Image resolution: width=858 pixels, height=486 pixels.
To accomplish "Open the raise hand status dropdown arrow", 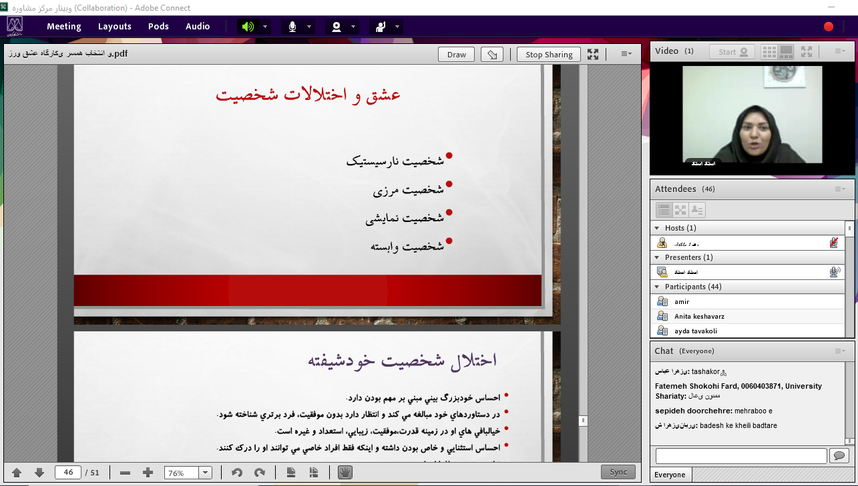I will coord(398,27).
